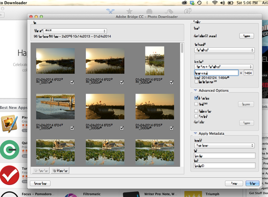Click the battery status icon

pos(230,3)
